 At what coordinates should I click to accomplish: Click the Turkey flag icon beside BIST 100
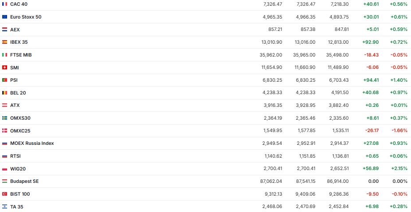(x=5, y=194)
